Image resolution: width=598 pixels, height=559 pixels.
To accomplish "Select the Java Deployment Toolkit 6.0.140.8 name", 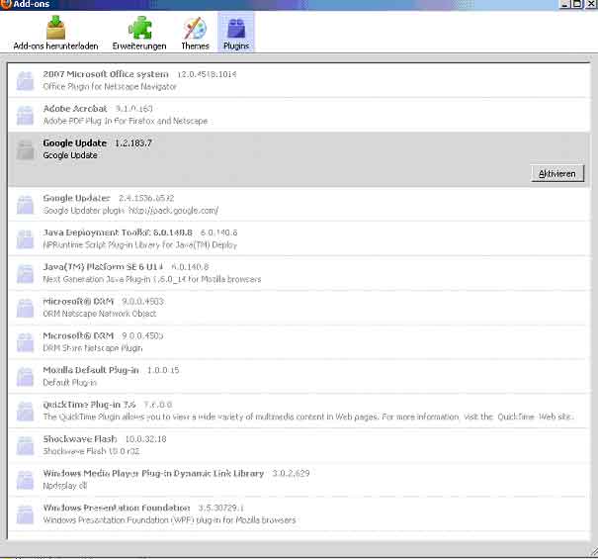I will (x=118, y=233).
